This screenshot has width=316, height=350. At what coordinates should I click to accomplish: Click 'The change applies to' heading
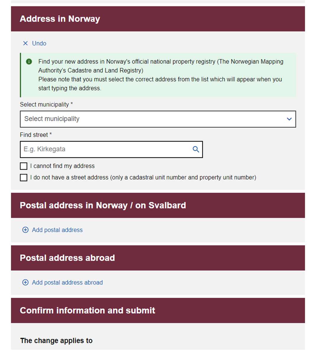[x=56, y=341]
